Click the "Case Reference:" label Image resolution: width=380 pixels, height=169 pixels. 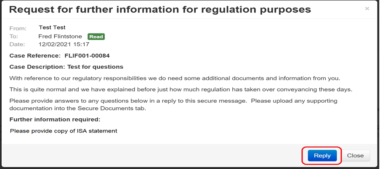[35, 55]
